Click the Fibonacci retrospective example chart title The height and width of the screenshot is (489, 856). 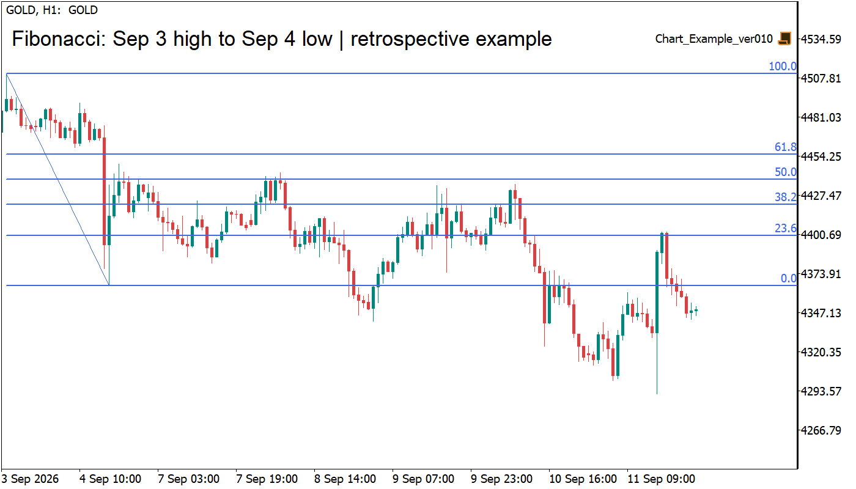click(x=282, y=39)
